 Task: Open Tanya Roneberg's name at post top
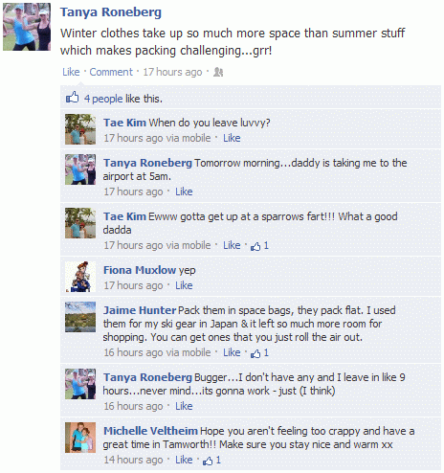[x=111, y=12]
